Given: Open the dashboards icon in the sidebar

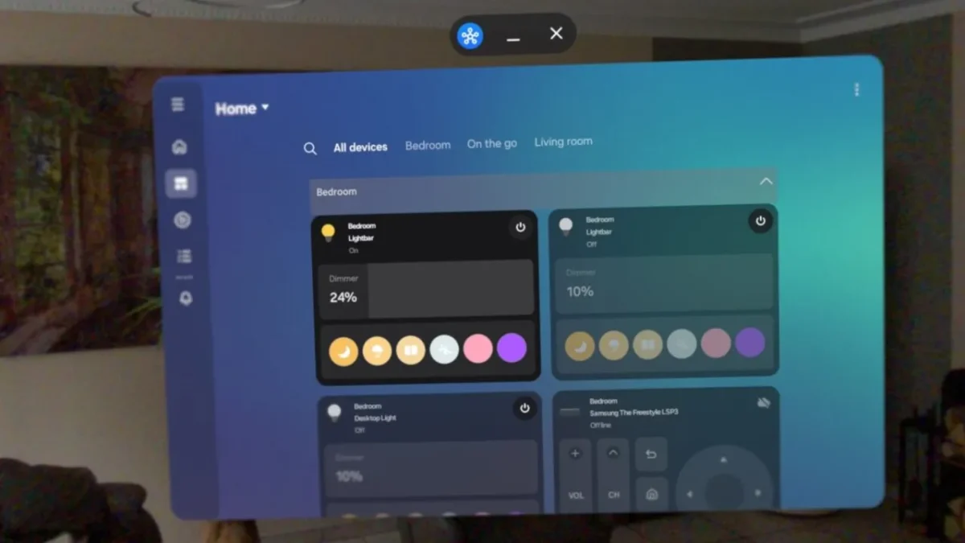Looking at the screenshot, I should point(181,183).
